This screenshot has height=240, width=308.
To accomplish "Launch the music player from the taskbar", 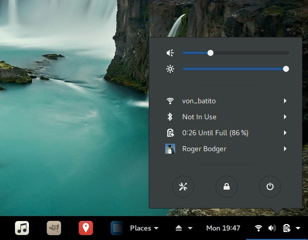I will point(22,228).
